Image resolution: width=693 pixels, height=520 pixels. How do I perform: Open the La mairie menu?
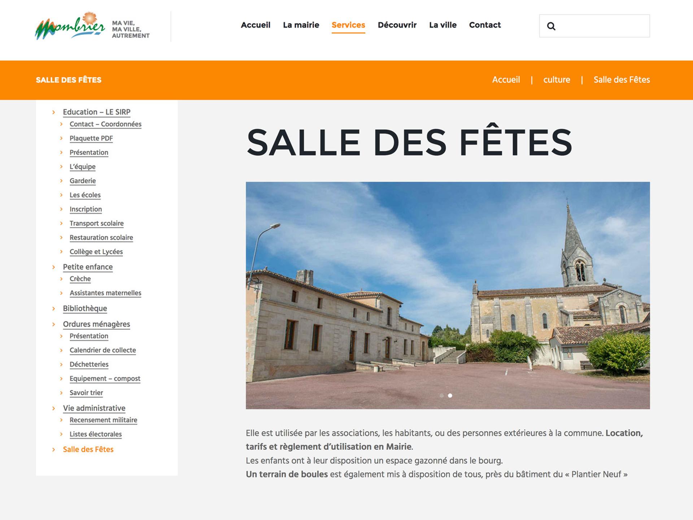(301, 25)
